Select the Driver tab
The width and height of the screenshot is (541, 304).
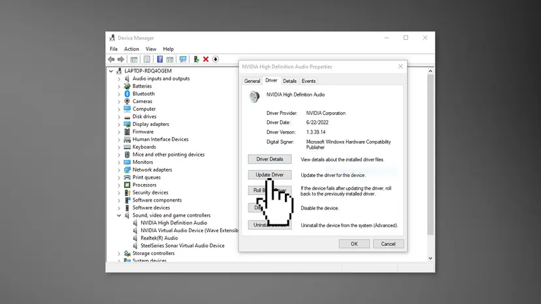pyautogui.click(x=271, y=80)
